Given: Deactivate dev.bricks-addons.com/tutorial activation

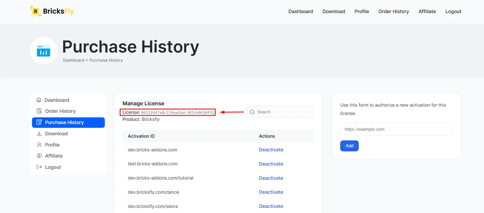Looking at the screenshot, I should [x=271, y=178].
